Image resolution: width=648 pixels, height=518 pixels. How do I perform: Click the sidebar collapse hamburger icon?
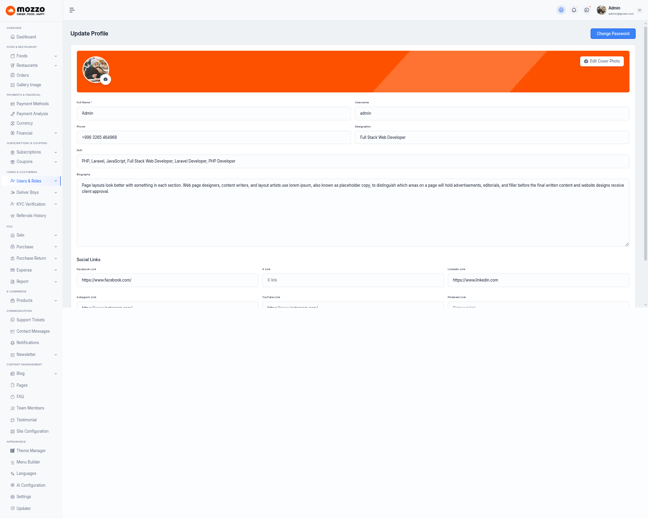pyautogui.click(x=72, y=10)
